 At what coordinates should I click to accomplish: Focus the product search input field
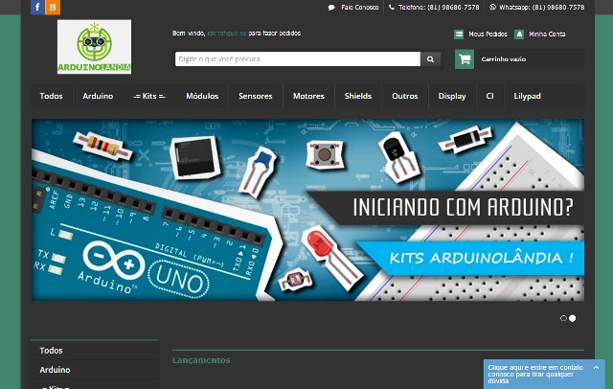click(298, 59)
